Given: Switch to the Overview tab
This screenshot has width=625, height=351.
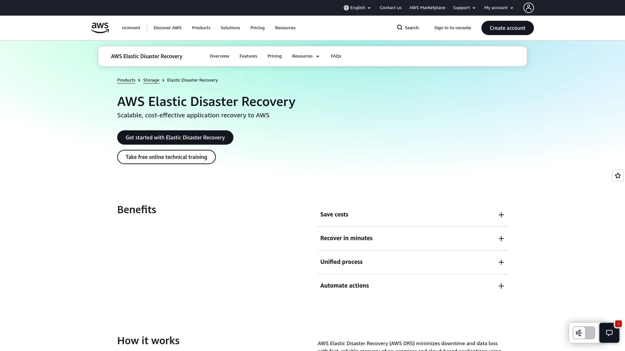Looking at the screenshot, I should [219, 56].
